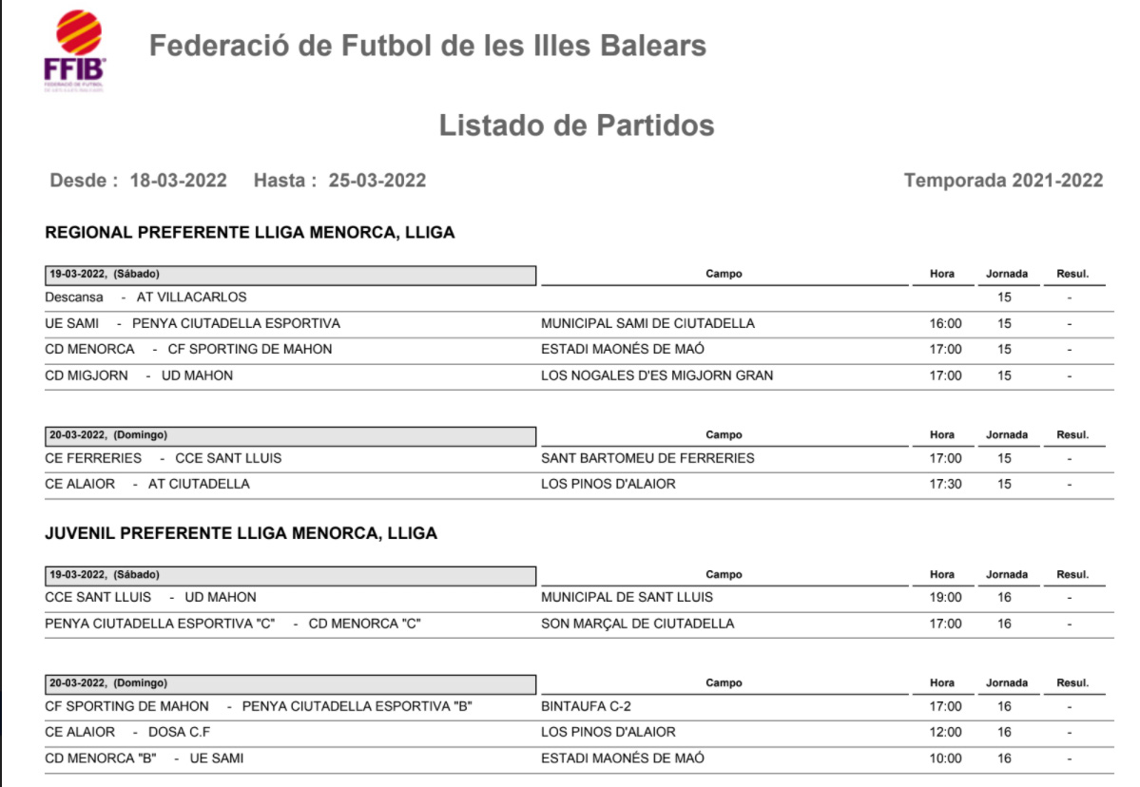Select the CD MENORCA - CF SPORTING DE MAHON match
The width and height of the screenshot is (1140, 787).
188,349
